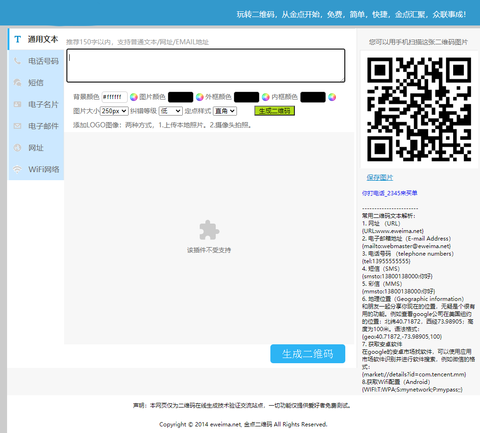
Task: Click the black 外框颜色 swatch
Action: [247, 97]
